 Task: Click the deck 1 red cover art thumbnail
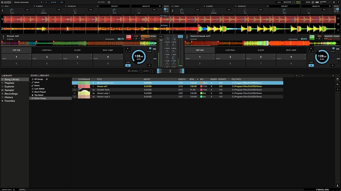129,37
